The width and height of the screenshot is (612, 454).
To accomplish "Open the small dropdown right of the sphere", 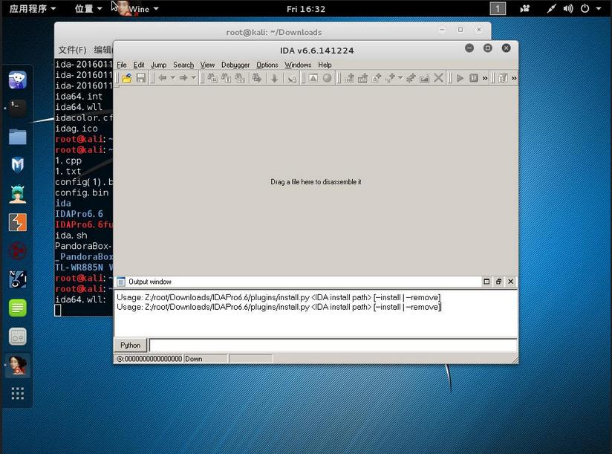I will click(x=400, y=78).
